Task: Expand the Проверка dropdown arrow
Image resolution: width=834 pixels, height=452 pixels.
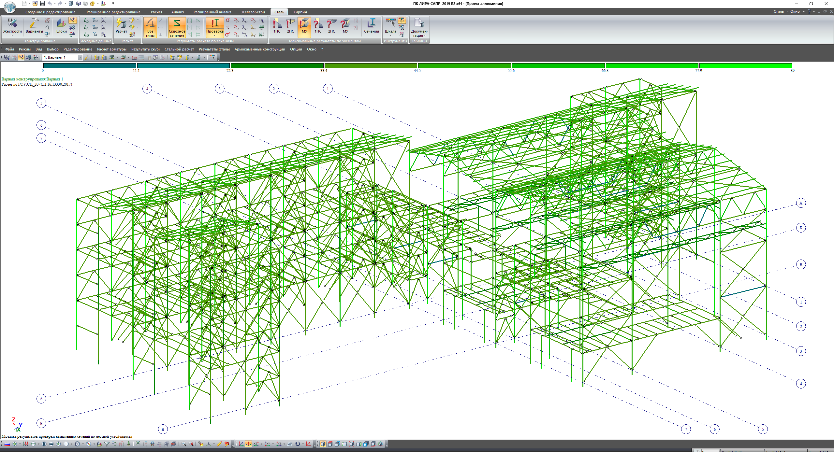Action: point(214,35)
